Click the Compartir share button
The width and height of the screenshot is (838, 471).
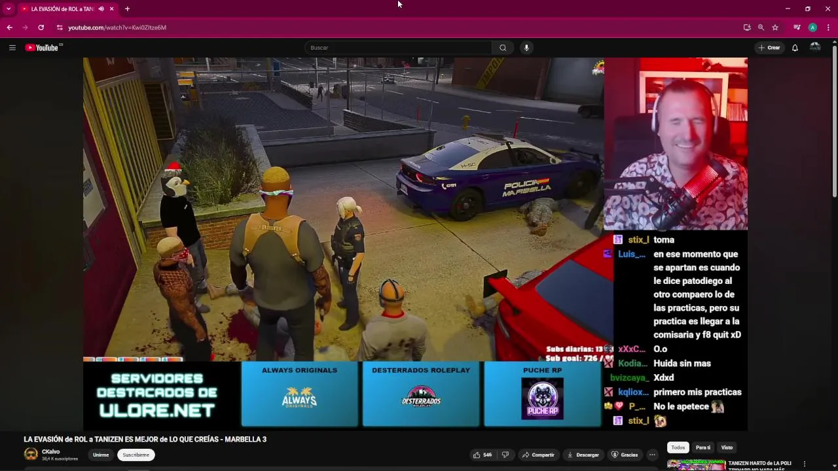(x=538, y=455)
